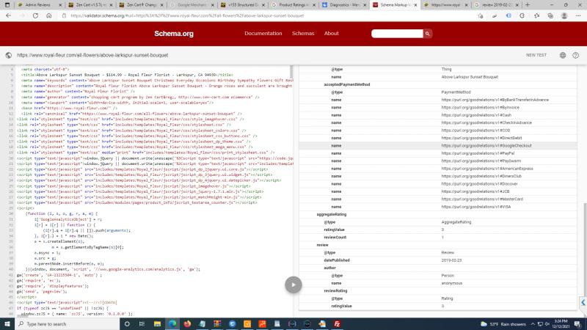Open a new browser tab with plus
This screenshot has height=330, width=587.
[528, 5]
